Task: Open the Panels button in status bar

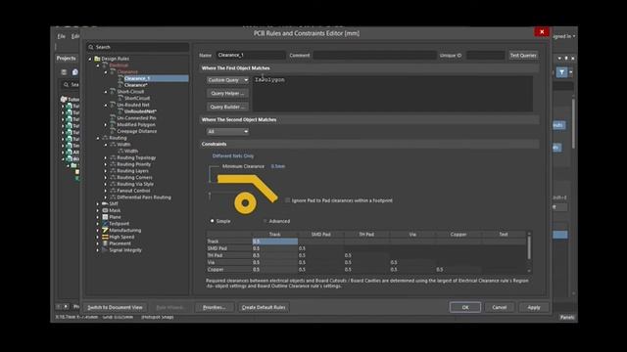Action: coord(567,317)
